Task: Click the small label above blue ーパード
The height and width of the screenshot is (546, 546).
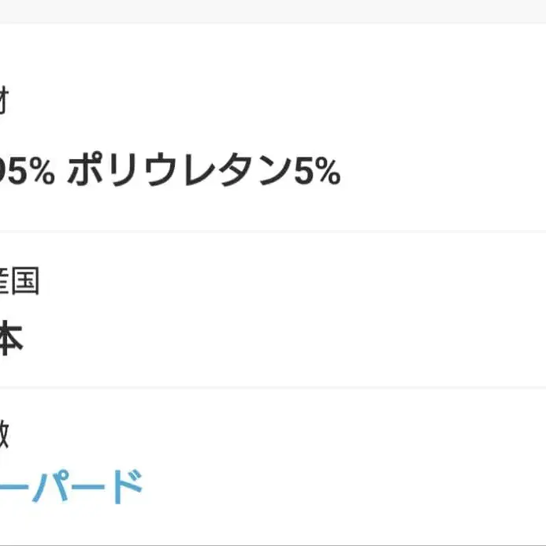Action: click(x=4, y=435)
